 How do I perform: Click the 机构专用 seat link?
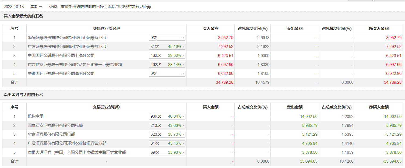point(36,116)
